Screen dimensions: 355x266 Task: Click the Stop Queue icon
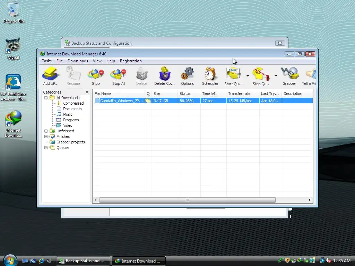pos(261,76)
